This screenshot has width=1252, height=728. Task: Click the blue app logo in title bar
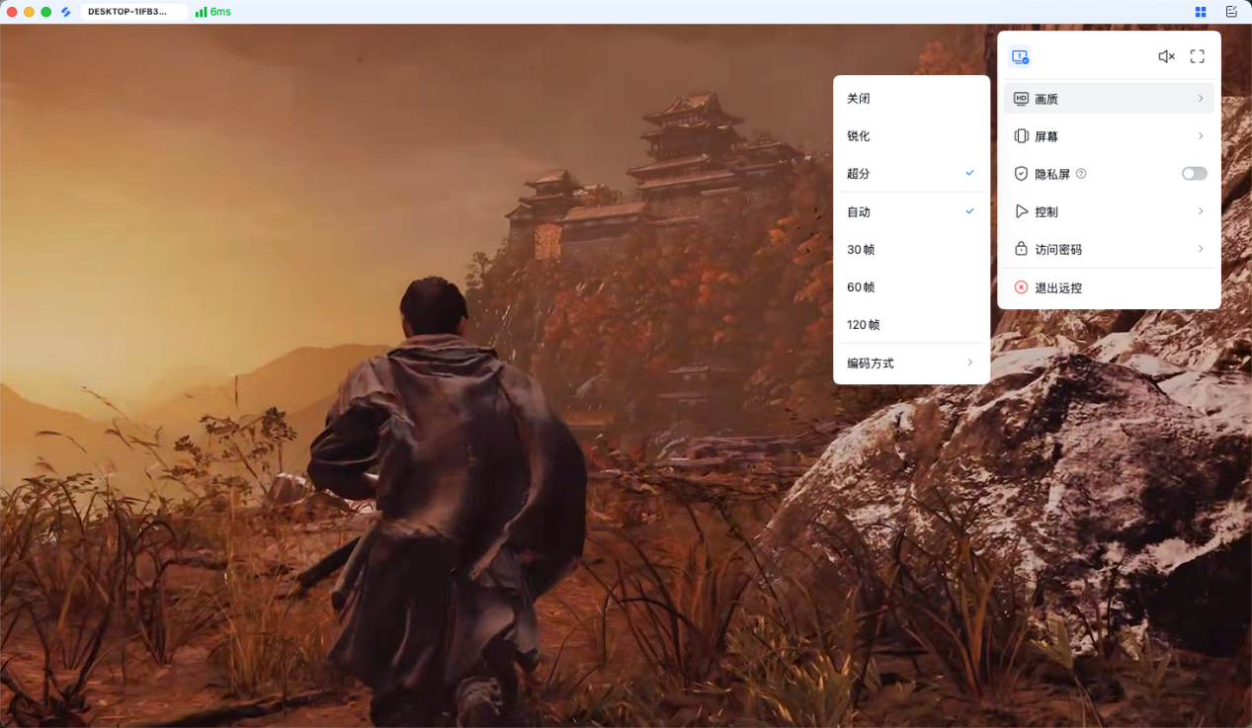coord(66,12)
